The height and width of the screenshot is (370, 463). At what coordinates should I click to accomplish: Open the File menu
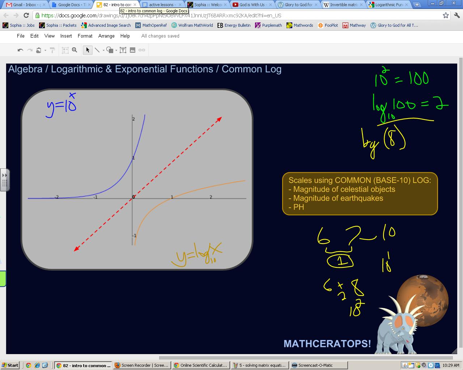tap(21, 36)
